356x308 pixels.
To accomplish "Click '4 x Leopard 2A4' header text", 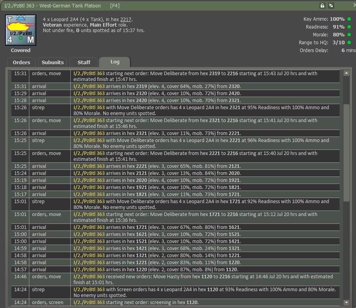I will 61,20.
